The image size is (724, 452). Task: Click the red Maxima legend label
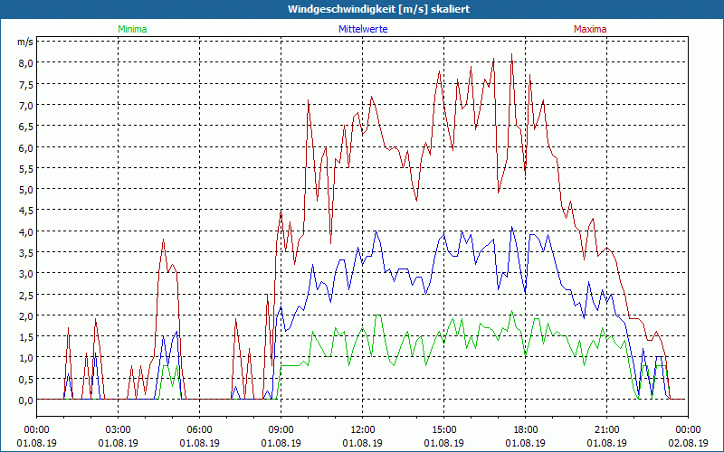(x=590, y=29)
